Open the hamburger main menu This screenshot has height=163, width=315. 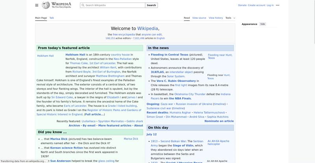(37, 5)
